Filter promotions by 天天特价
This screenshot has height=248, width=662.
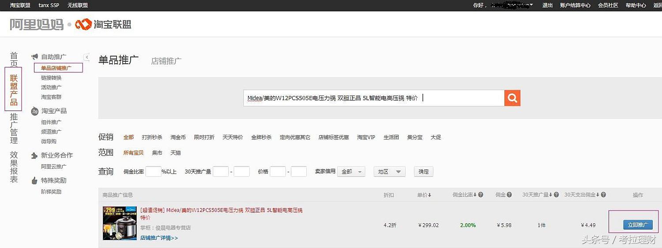233,137
